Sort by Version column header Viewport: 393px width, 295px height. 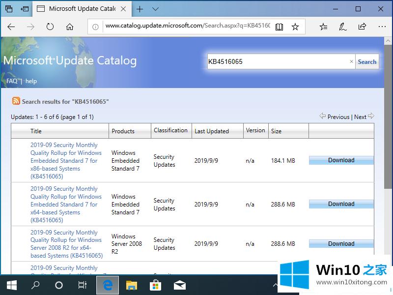click(x=255, y=130)
